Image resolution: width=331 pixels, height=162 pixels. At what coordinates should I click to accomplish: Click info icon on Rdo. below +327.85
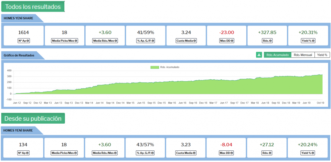(x=271, y=41)
